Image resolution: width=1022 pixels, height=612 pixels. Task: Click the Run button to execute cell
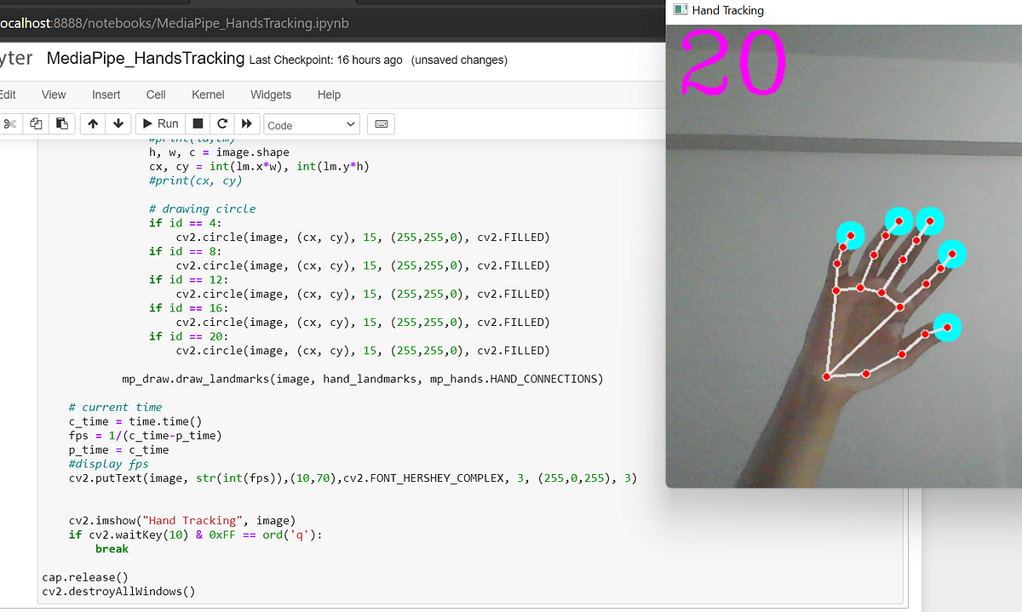tap(159, 123)
